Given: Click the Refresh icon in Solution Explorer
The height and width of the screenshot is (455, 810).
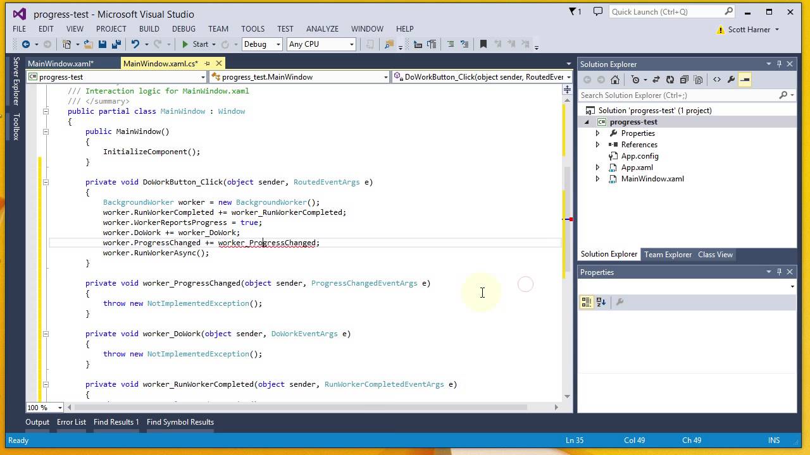Looking at the screenshot, I should tap(670, 80).
